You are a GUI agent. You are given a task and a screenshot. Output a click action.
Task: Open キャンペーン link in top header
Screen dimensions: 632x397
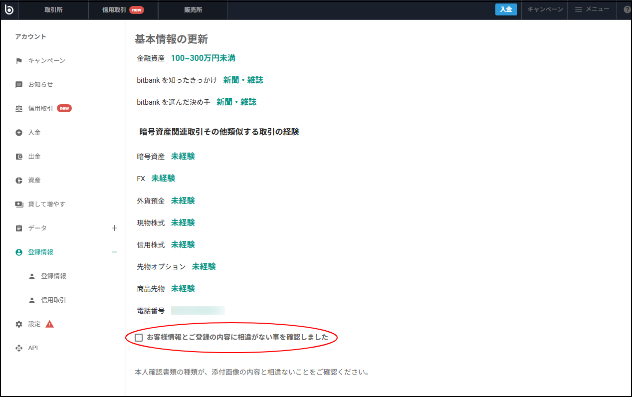pyautogui.click(x=545, y=9)
